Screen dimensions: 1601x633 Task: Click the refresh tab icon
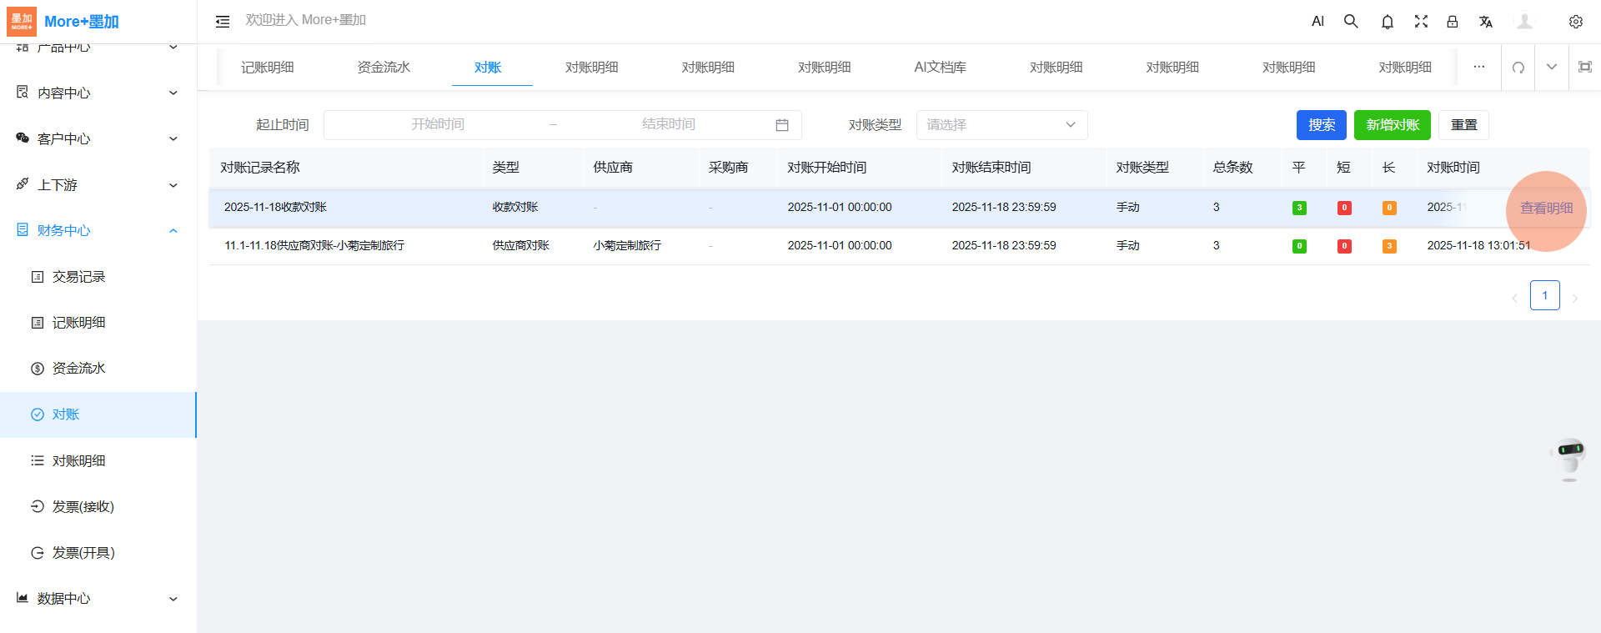point(1518,68)
